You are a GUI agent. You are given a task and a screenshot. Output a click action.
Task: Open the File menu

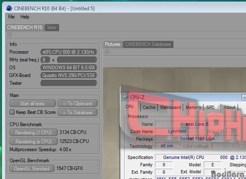click(x=11, y=17)
